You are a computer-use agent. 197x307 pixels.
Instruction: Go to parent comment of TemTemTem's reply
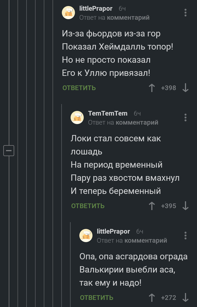(x=137, y=122)
